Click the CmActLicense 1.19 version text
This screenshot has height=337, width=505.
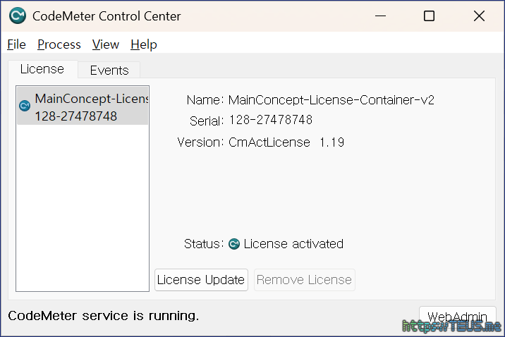point(286,142)
